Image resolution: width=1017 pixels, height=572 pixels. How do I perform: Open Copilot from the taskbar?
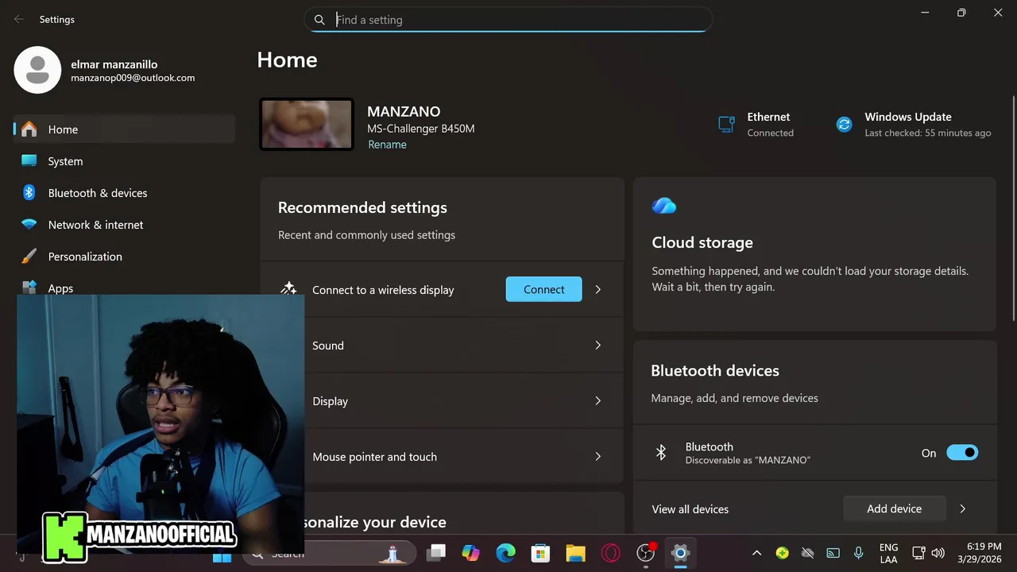[471, 553]
